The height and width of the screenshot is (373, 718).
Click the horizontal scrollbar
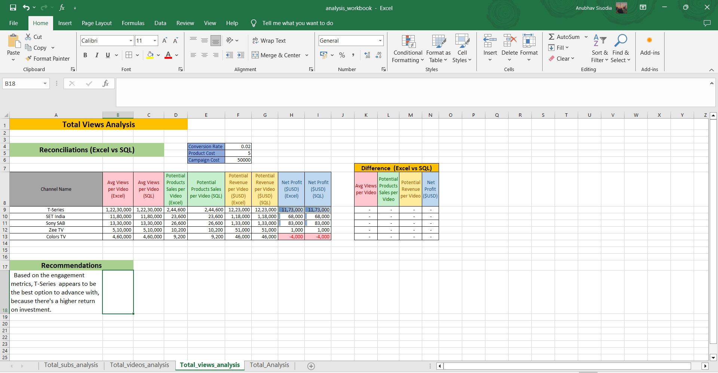pos(567,366)
